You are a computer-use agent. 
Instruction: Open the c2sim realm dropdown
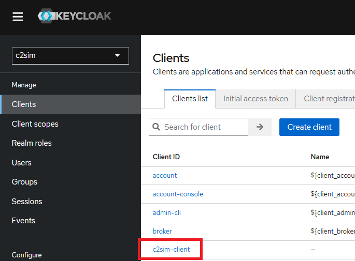(70, 56)
